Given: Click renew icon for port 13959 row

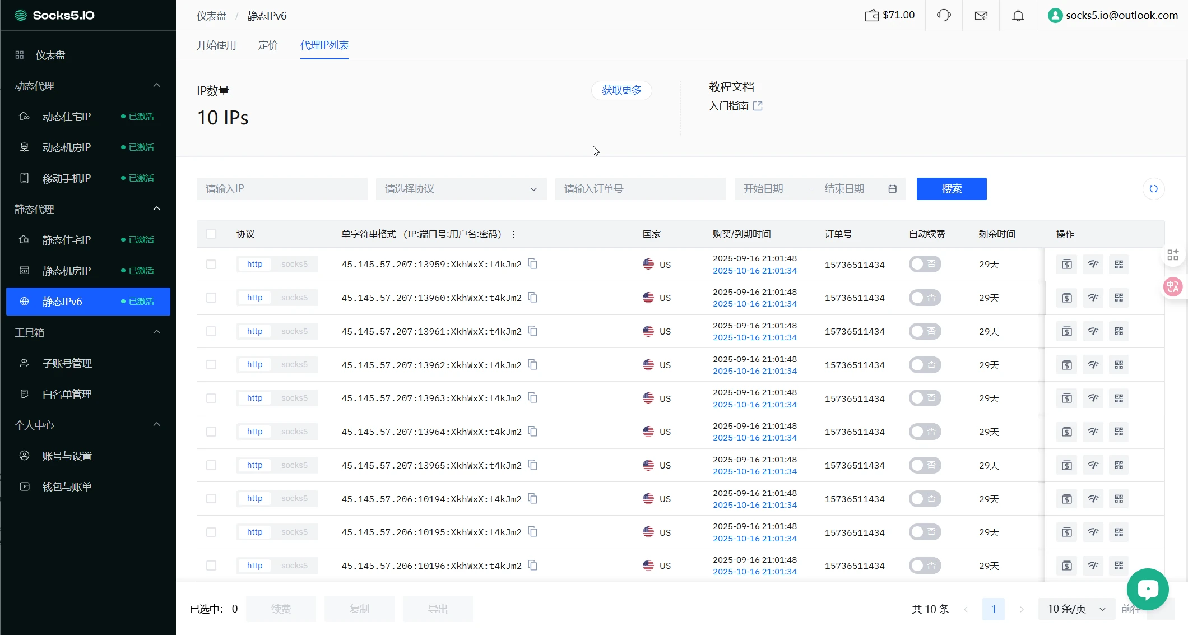Looking at the screenshot, I should (1067, 264).
